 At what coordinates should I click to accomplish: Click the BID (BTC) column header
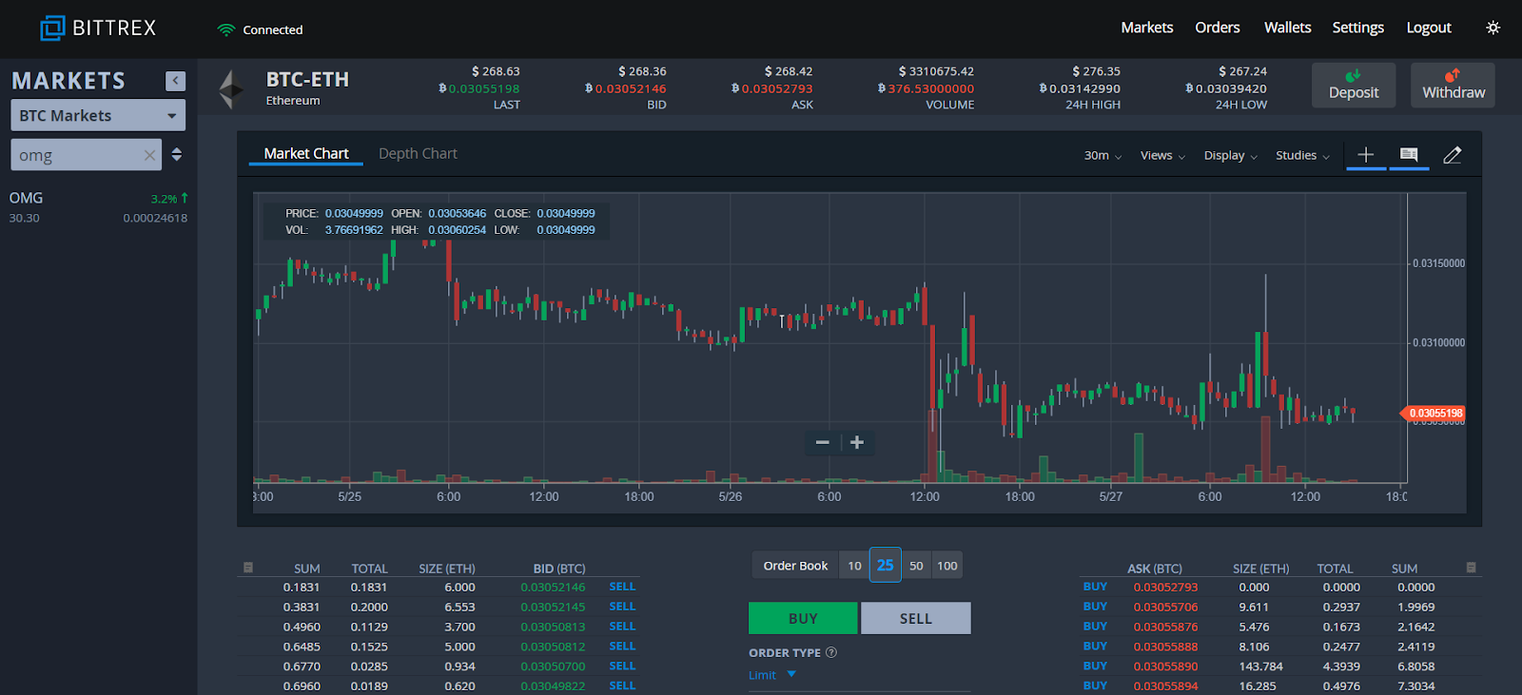tap(559, 569)
